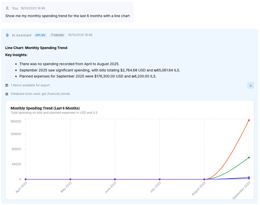Viewport: 260px width, 205px height.
Task: Click the 180000 y-axis value
Action: pos(16,121)
